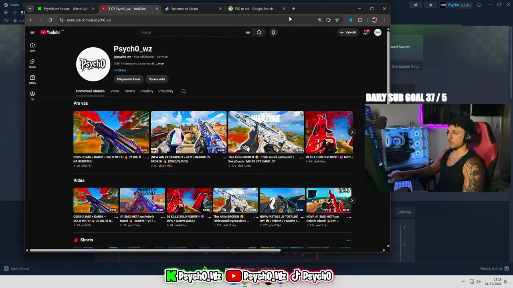Viewport: 513px width, 288px height.
Task: Open Chrome extensions puzzle icon
Action: pos(360,20)
